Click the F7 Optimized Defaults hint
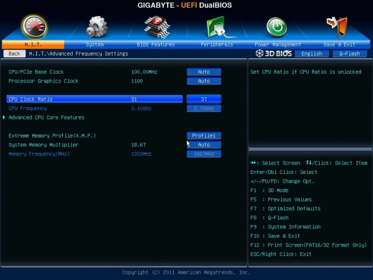Image resolution: width=373 pixels, height=280 pixels. 286,209
